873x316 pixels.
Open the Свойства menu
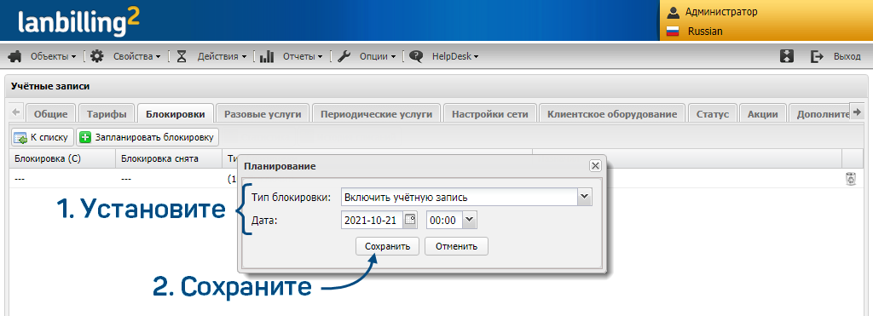click(137, 56)
